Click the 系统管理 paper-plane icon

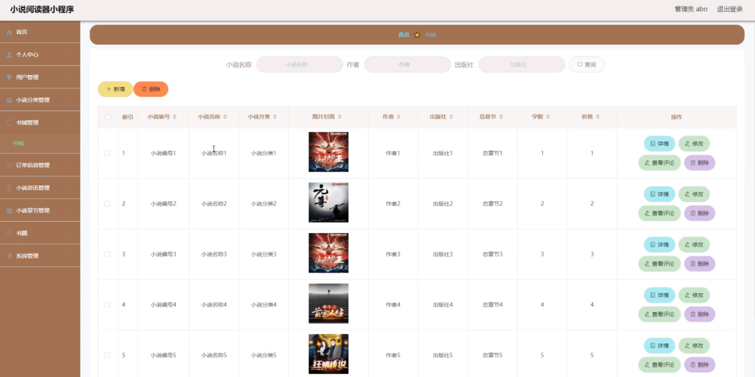(x=9, y=256)
